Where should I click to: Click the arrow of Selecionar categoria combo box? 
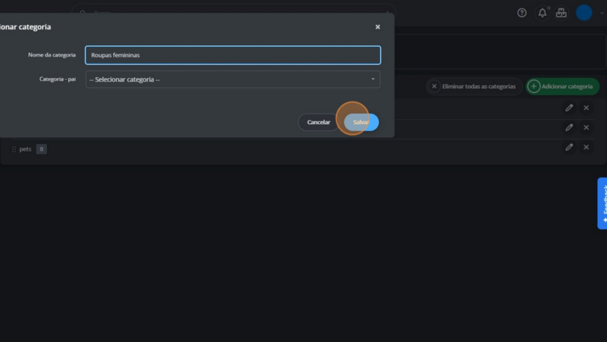373,79
